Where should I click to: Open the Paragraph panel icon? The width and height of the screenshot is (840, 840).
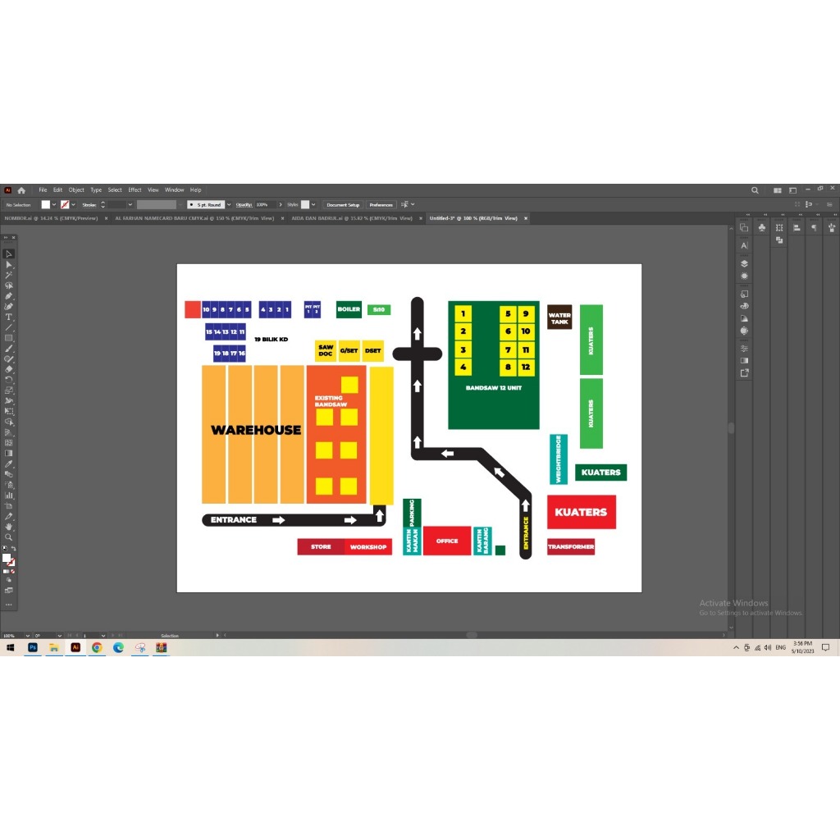[814, 227]
